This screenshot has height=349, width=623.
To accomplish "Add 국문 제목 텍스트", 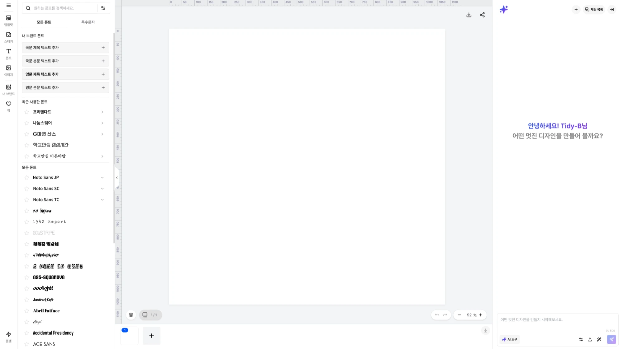I will 65,48.
